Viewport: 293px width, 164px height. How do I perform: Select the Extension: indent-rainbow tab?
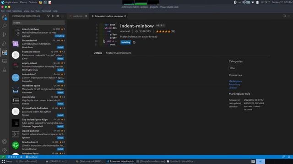(109, 16)
